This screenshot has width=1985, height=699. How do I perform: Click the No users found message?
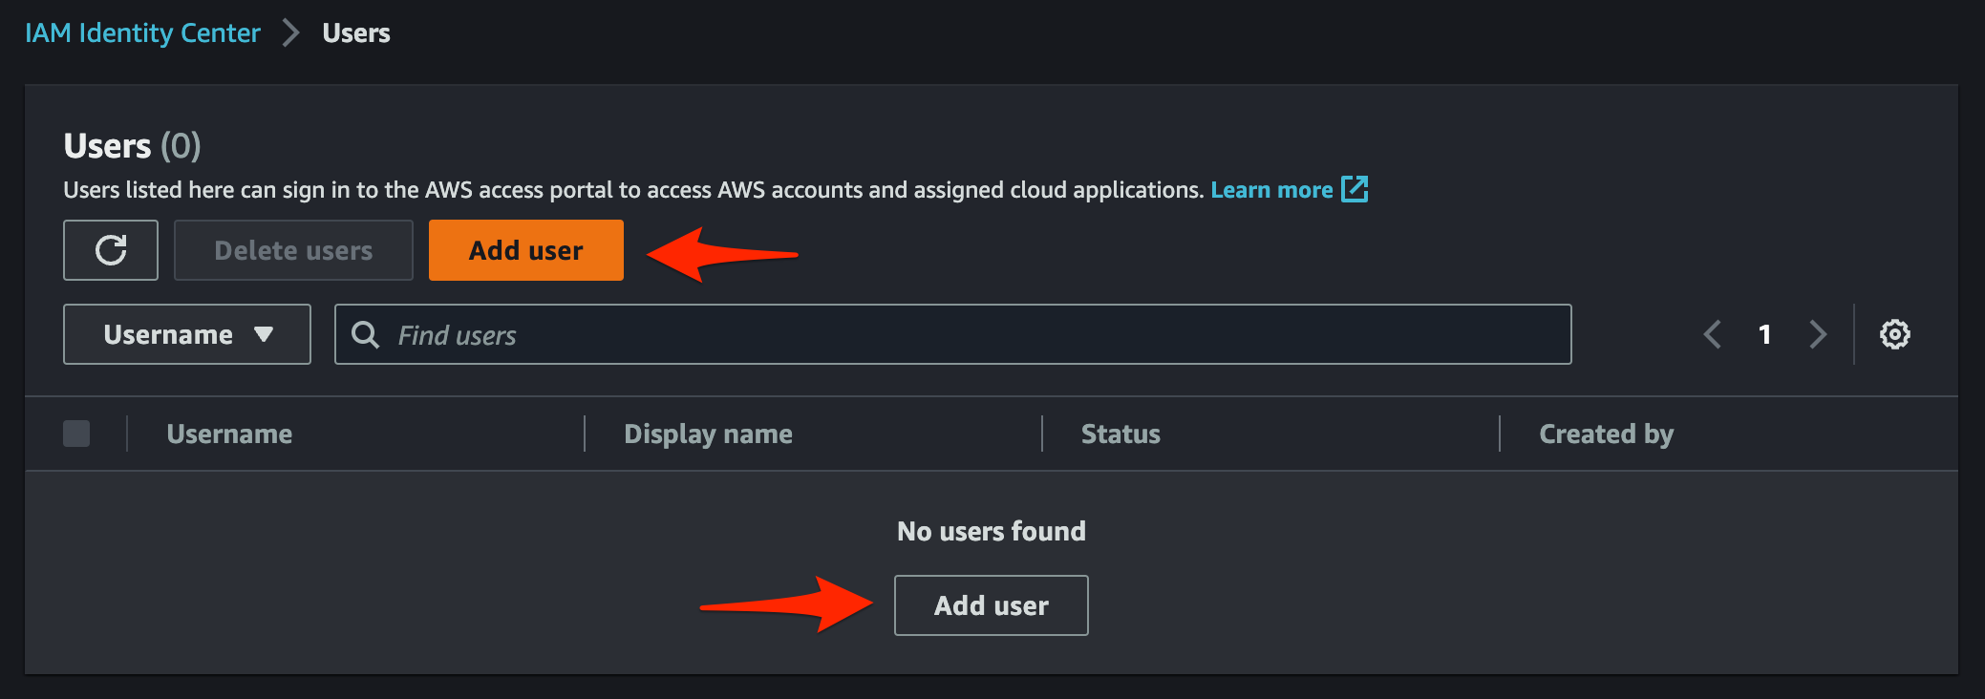[x=992, y=531]
